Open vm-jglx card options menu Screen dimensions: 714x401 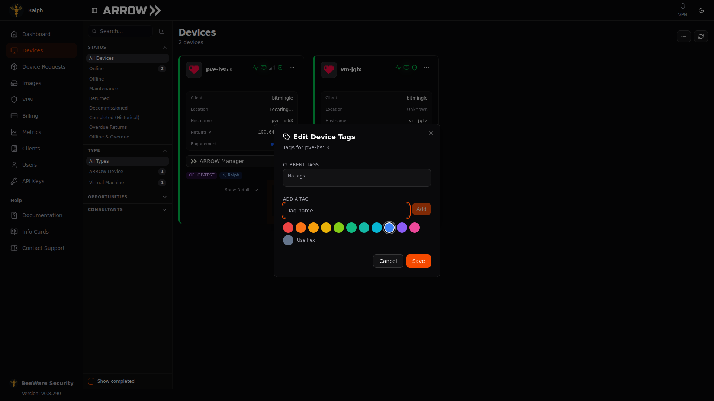[x=427, y=68]
